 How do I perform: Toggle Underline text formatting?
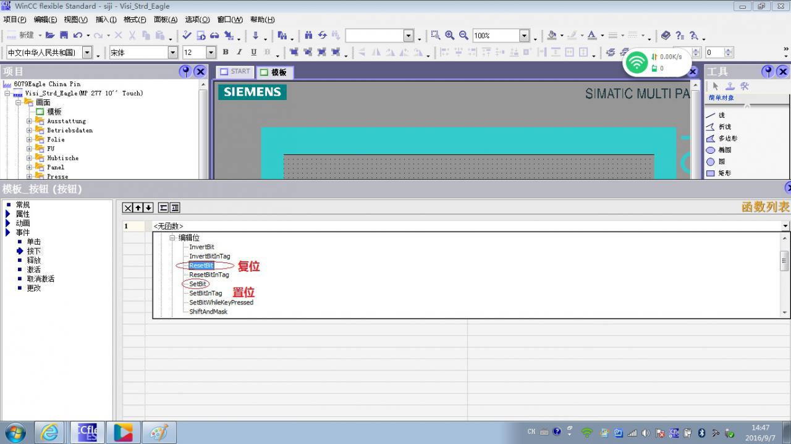(253, 52)
